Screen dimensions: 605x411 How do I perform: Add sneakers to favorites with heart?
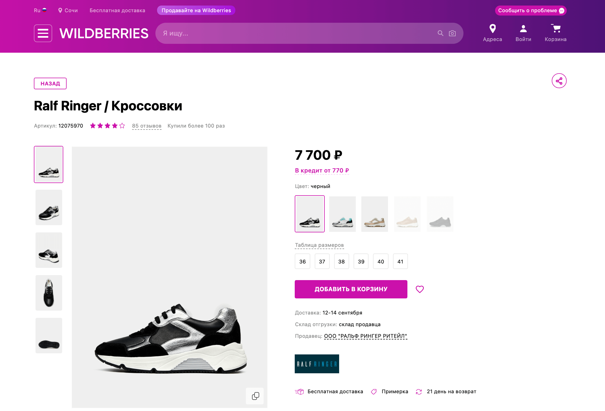pyautogui.click(x=420, y=289)
